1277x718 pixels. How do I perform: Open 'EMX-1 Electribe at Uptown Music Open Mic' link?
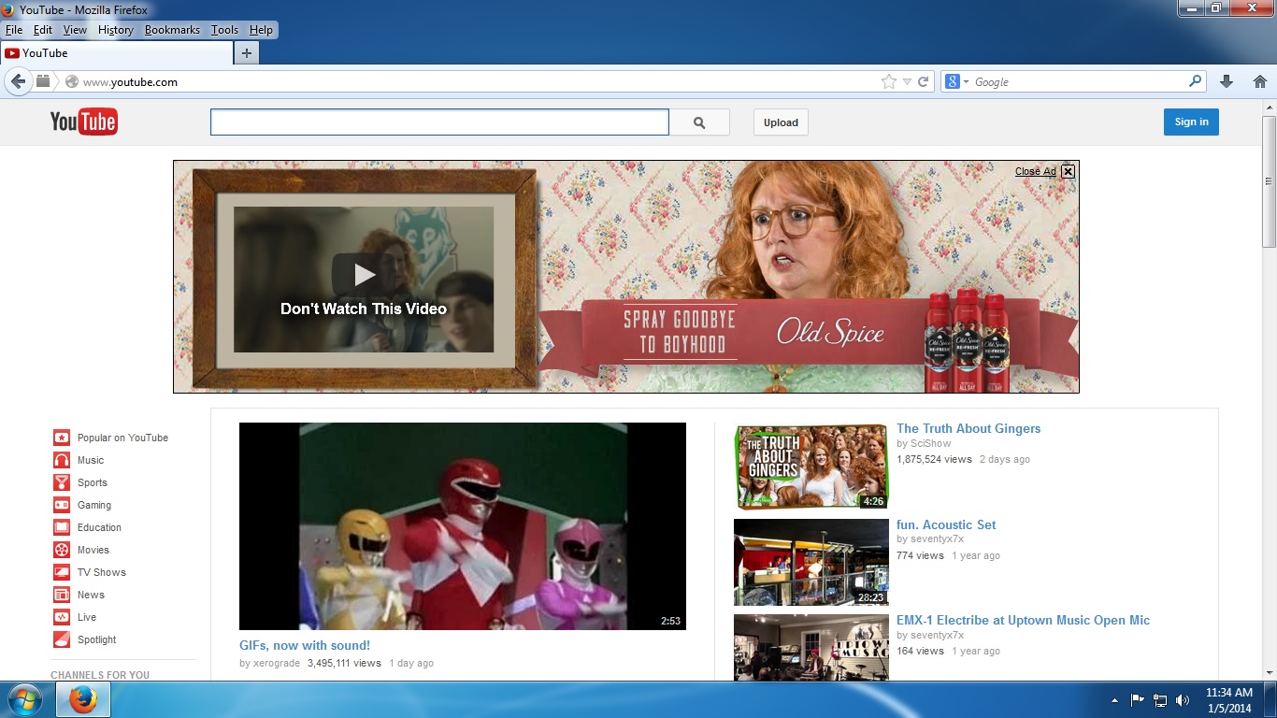click(1023, 620)
